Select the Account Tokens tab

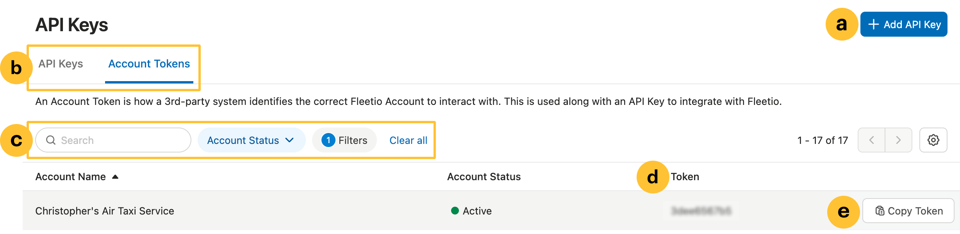pos(149,63)
